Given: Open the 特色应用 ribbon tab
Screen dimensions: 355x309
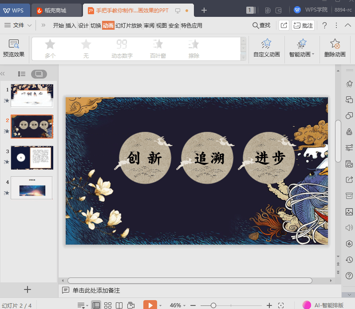Looking at the screenshot, I should (x=192, y=25).
